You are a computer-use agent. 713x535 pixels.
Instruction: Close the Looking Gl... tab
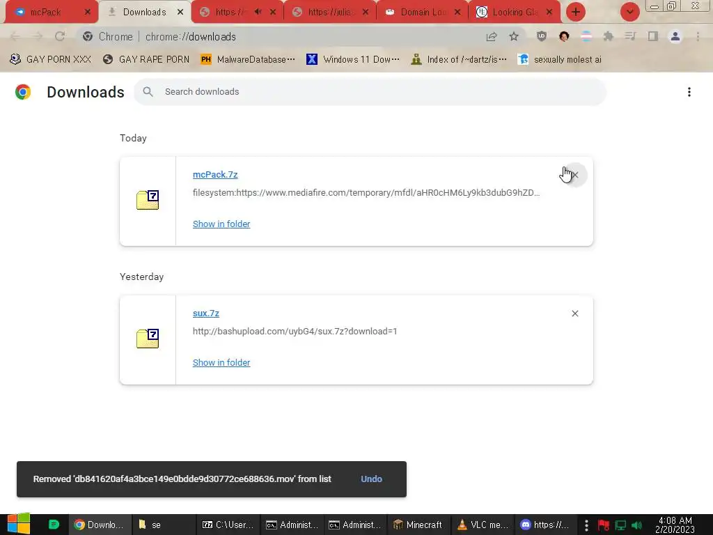549,12
